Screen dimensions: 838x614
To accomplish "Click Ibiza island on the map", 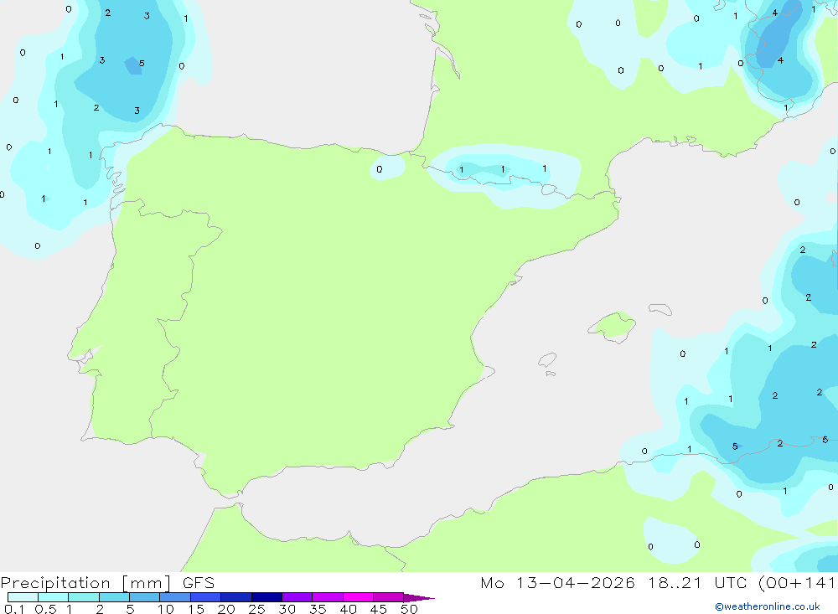I will point(547,359).
